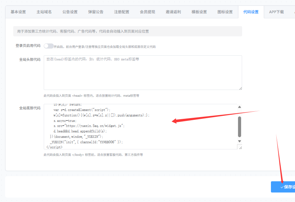
Task: Select the 弹窗公告 tab
Action: coord(96,12)
